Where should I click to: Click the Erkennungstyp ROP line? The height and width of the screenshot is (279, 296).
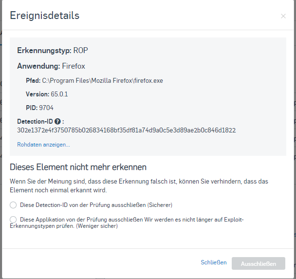(x=53, y=51)
